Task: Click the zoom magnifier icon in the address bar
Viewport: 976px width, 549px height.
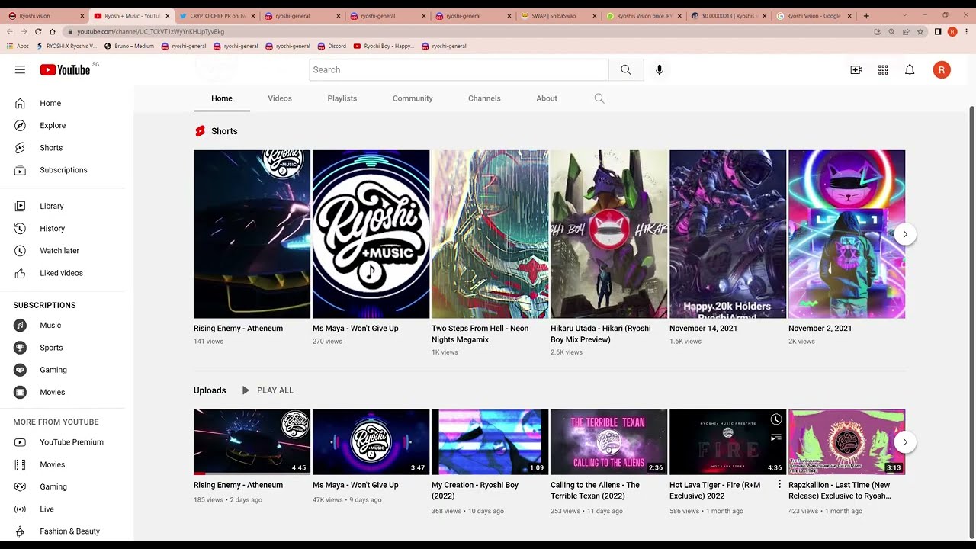Action: tap(891, 31)
